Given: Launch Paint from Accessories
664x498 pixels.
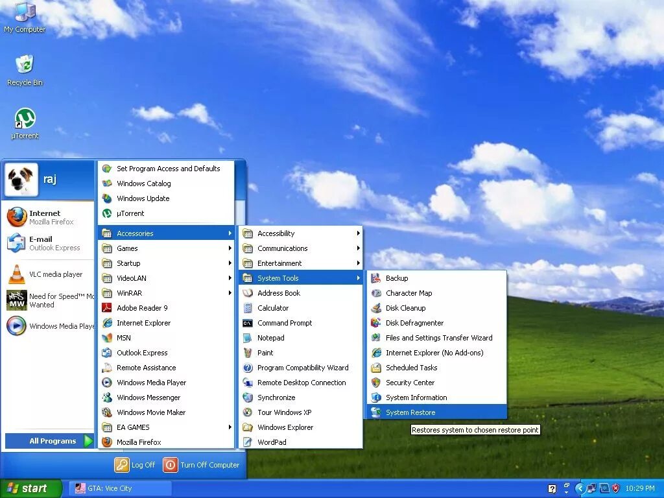Looking at the screenshot, I should [x=301, y=352].
